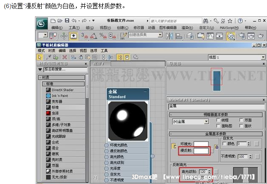Click the self-illumination map button square

[x=256, y=144]
